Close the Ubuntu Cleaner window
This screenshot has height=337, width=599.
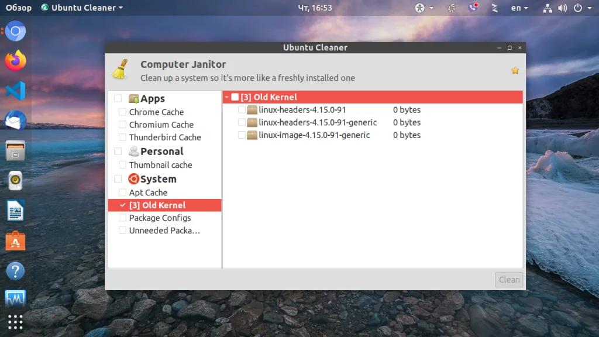point(519,48)
